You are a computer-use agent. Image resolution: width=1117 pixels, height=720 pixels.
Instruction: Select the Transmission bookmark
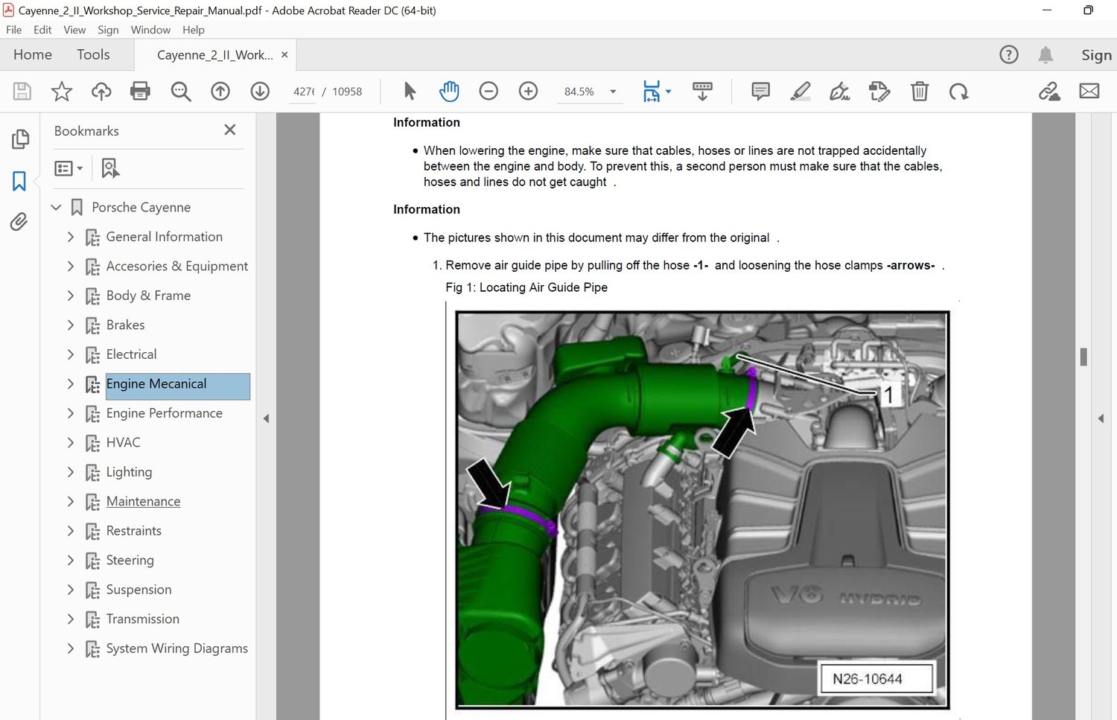click(x=142, y=619)
